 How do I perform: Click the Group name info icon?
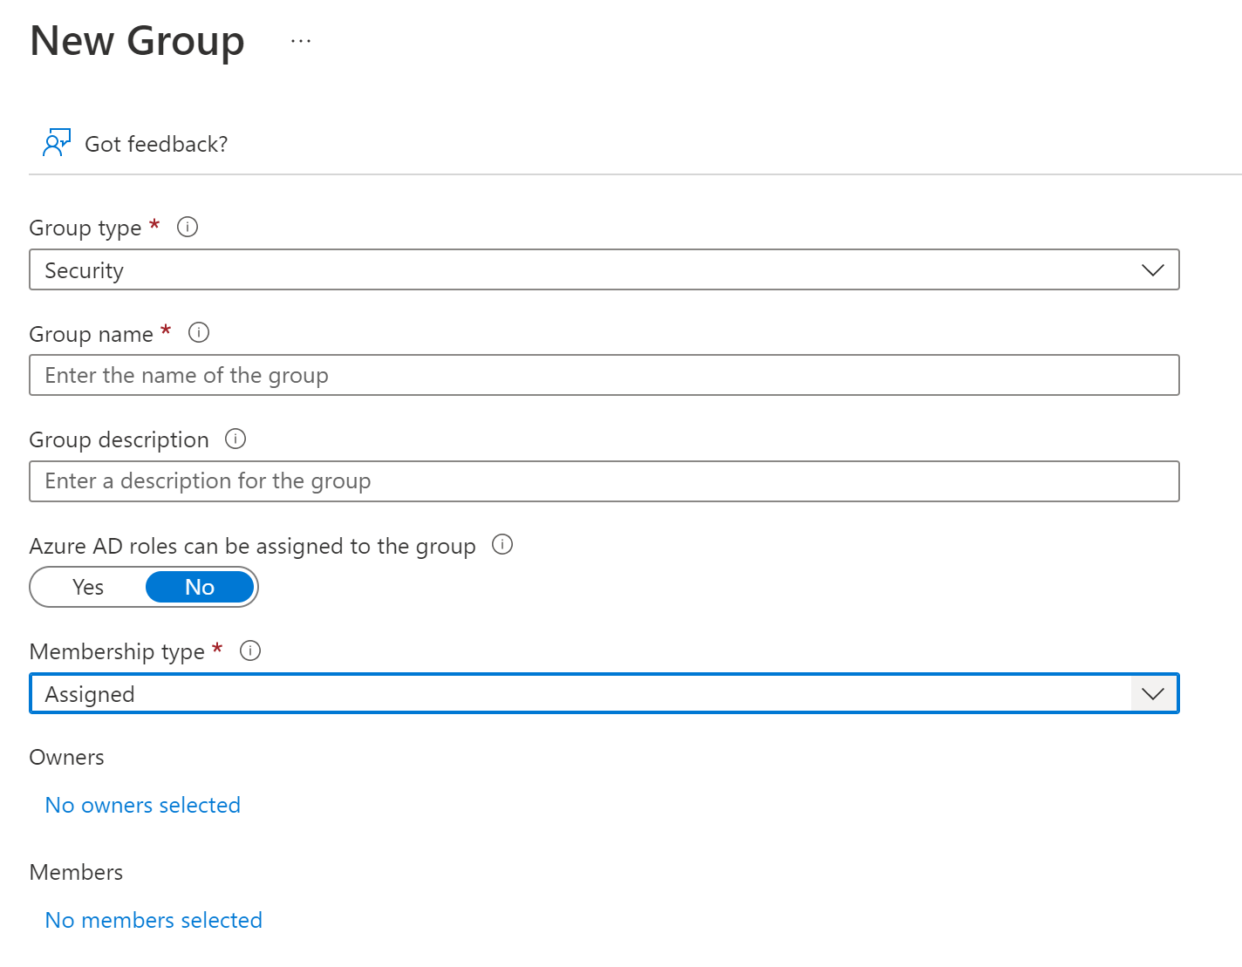pos(199,332)
